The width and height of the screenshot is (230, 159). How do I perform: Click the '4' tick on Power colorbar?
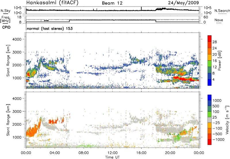(x=213, y=80)
